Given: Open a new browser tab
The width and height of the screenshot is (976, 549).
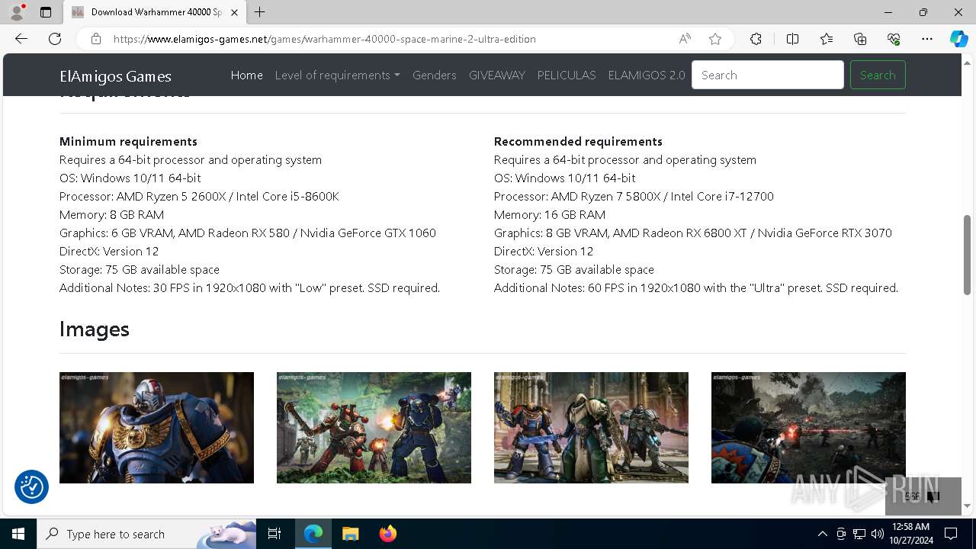Looking at the screenshot, I should click(x=260, y=12).
